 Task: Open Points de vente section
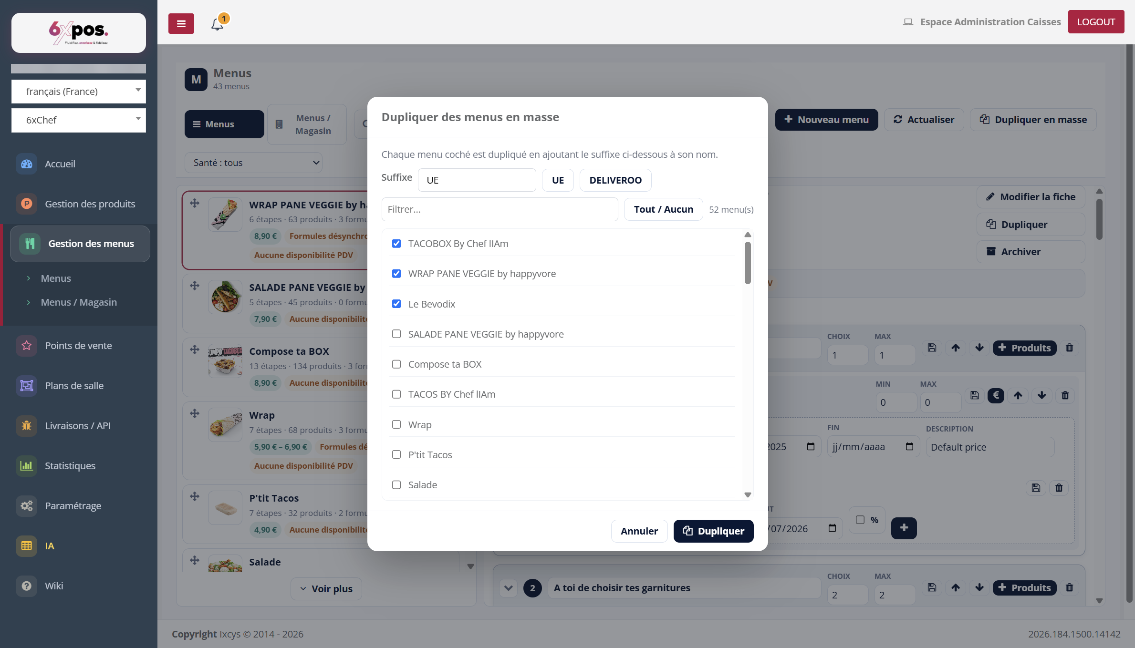coord(78,346)
